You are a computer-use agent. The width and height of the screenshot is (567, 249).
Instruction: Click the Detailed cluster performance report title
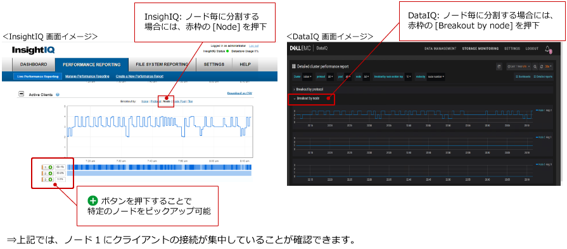point(323,66)
